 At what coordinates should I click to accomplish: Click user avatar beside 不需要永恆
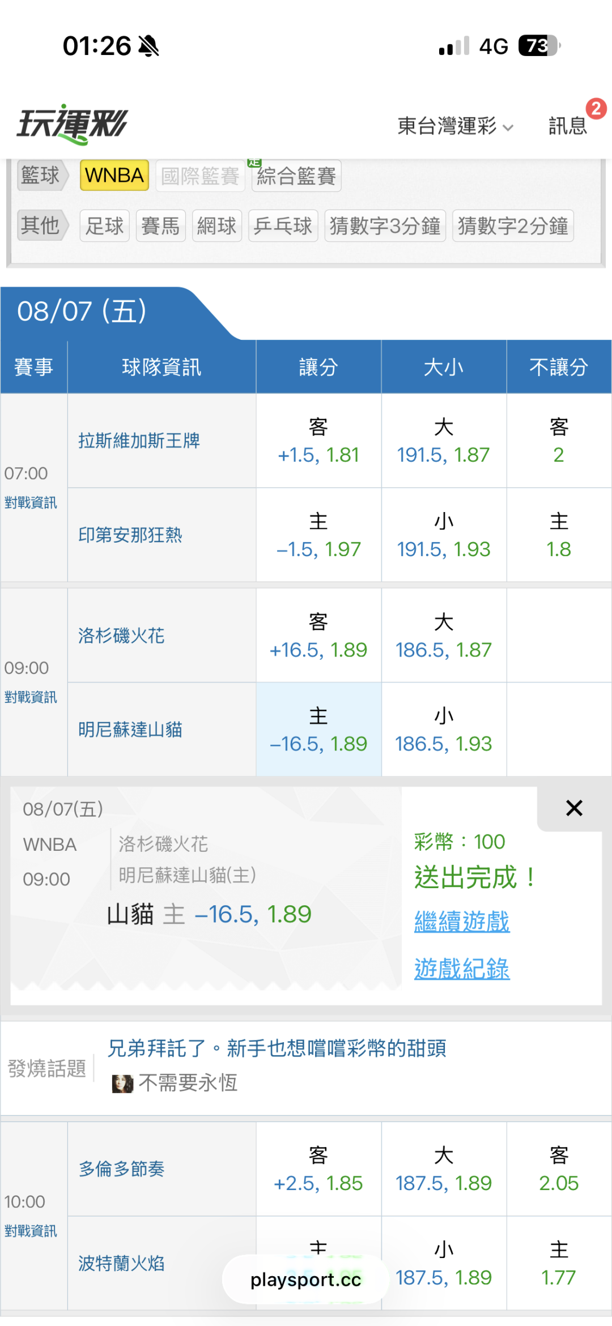(122, 1083)
